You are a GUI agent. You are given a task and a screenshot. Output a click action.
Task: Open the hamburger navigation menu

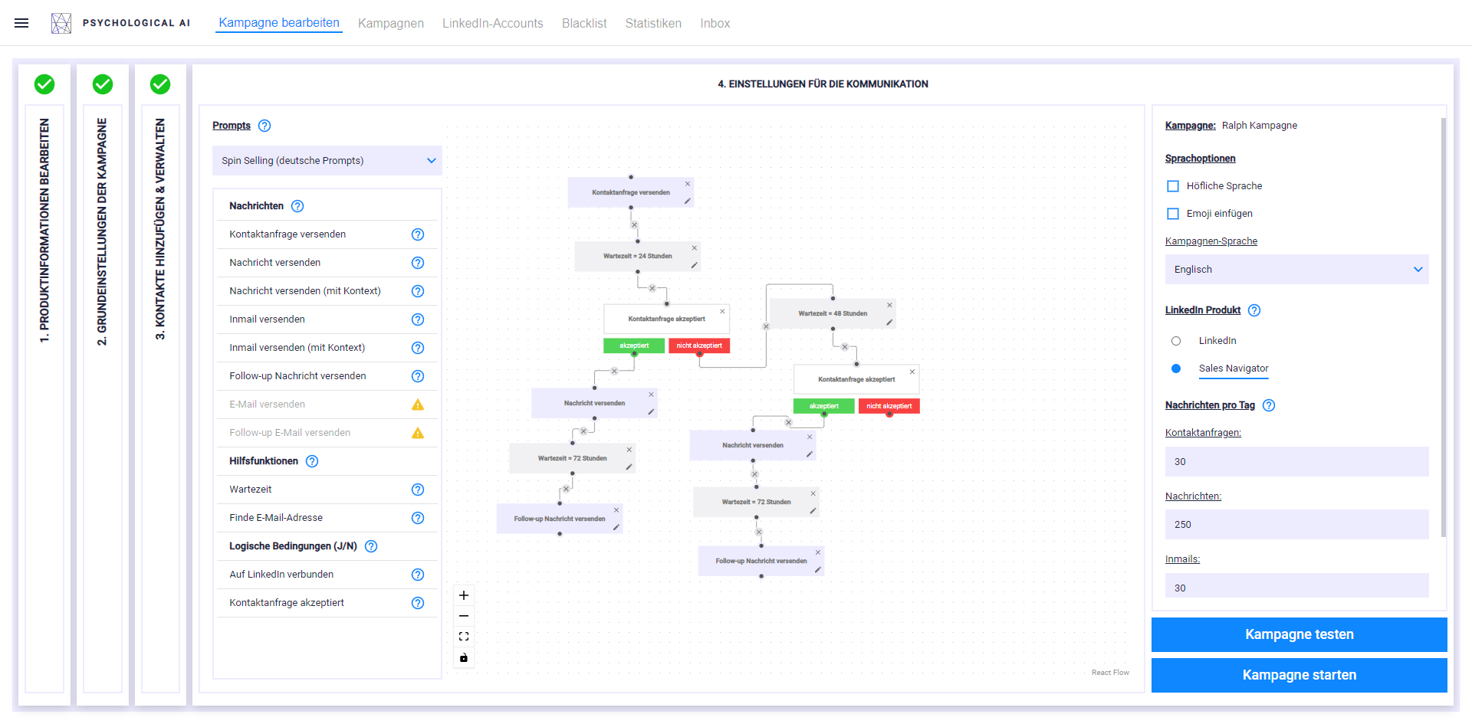click(x=21, y=23)
